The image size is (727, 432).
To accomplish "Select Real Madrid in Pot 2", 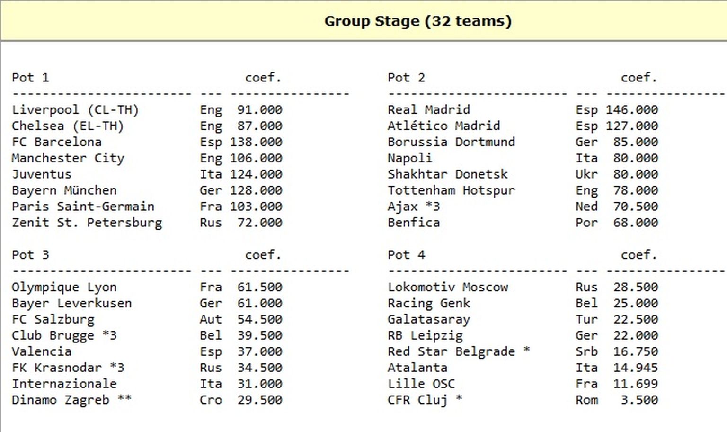I will click(428, 110).
